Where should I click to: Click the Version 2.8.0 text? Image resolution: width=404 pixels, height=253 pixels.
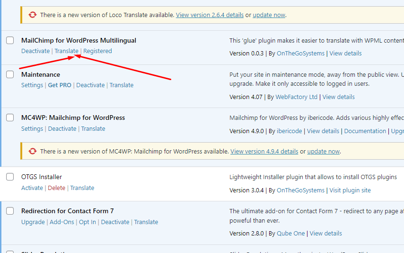[246, 234]
